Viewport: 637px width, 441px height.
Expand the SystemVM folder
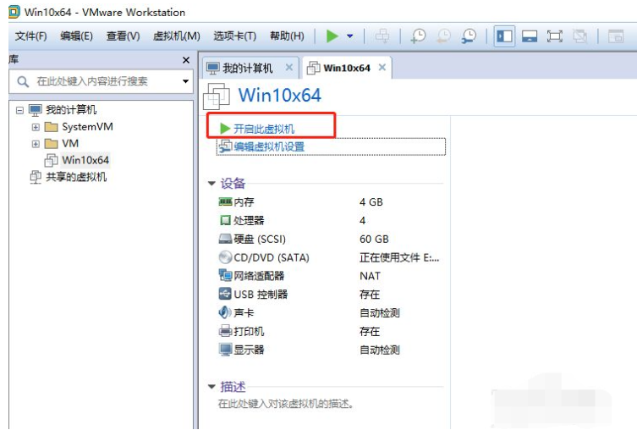point(36,127)
